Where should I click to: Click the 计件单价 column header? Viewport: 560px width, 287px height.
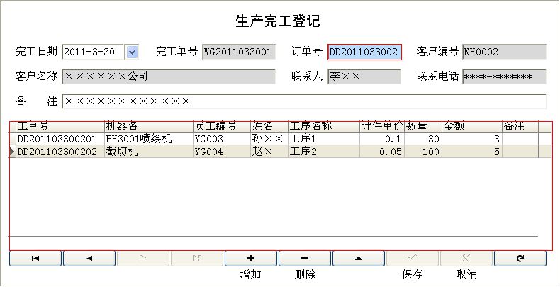click(382, 126)
